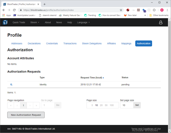
Task: Open Quick Trade in navbar
Action: coord(19,22)
